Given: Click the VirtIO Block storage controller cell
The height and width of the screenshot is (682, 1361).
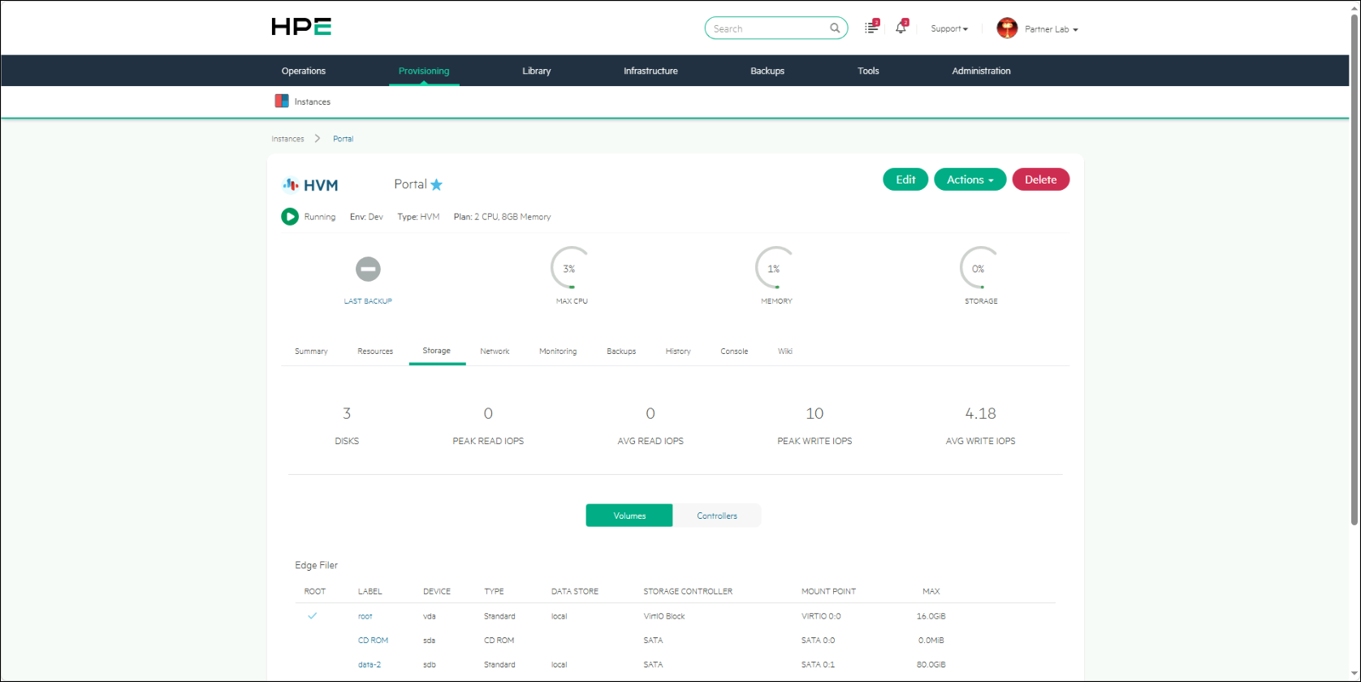Looking at the screenshot, I should pyautogui.click(x=664, y=616).
